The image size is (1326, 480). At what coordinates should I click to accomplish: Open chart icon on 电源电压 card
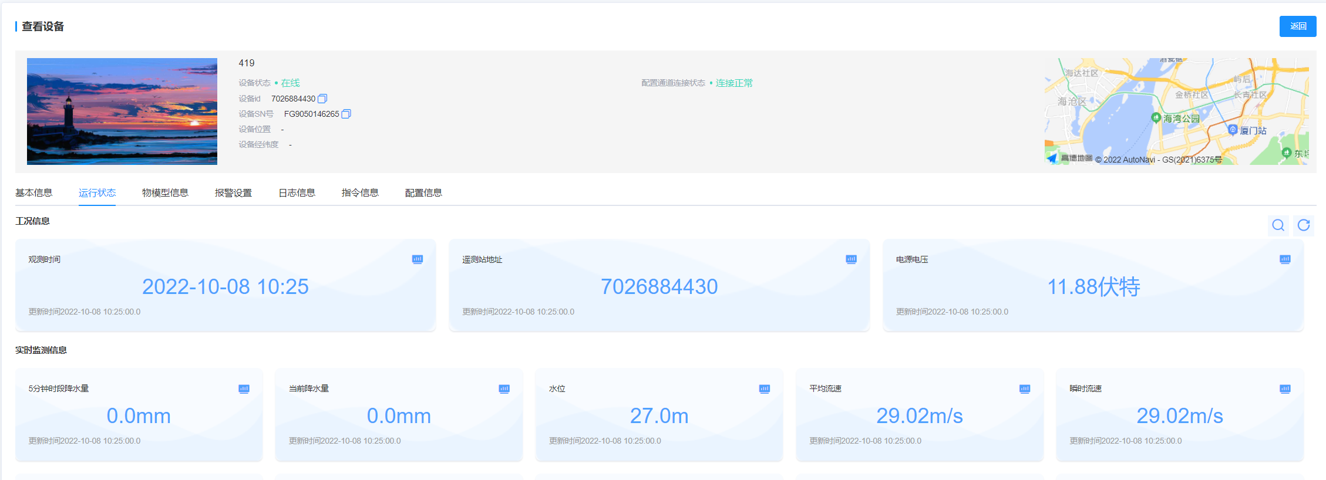(1285, 259)
